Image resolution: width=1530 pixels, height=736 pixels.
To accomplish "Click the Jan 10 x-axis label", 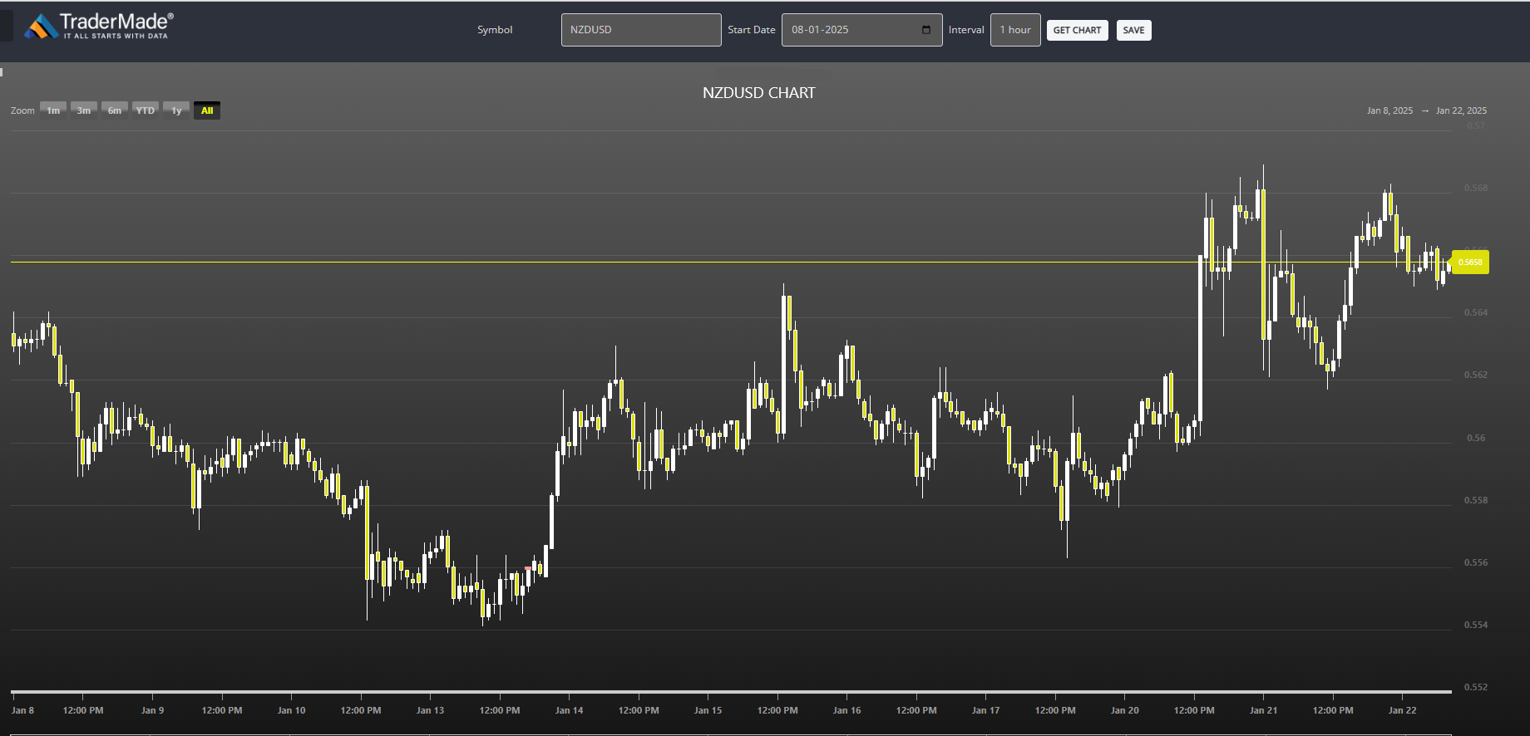I will [291, 710].
